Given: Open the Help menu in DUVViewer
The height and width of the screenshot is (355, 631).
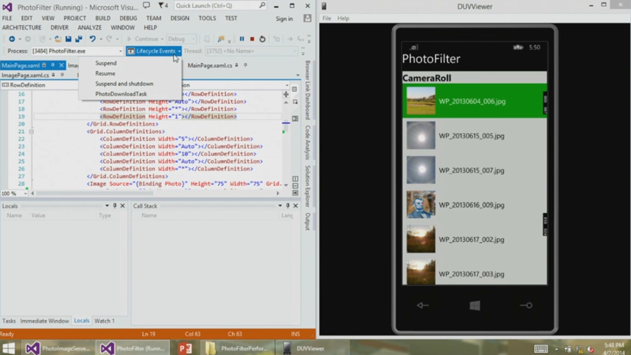Looking at the screenshot, I should (343, 18).
